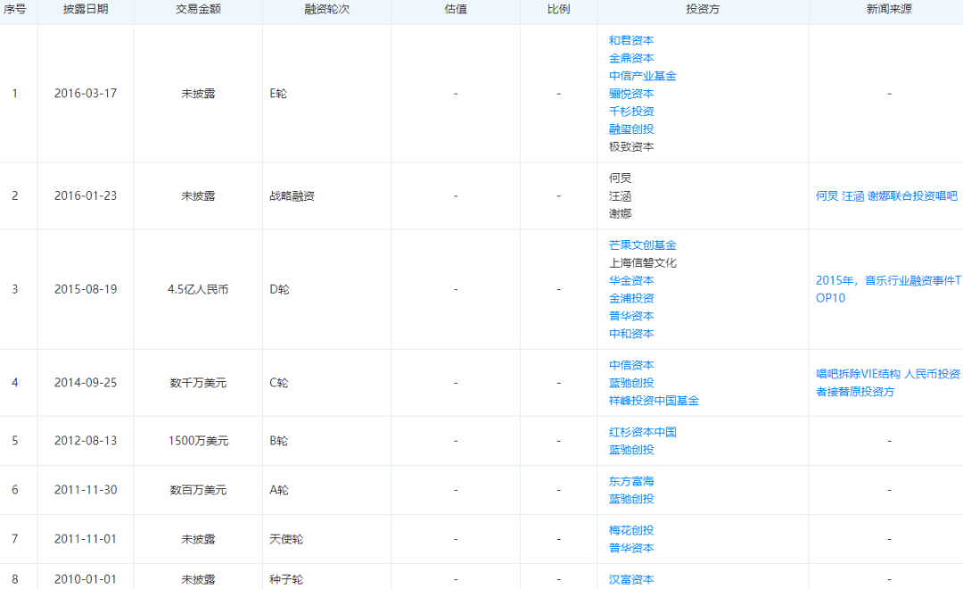
Task: Select investor name 何炅
Action: pos(620,178)
